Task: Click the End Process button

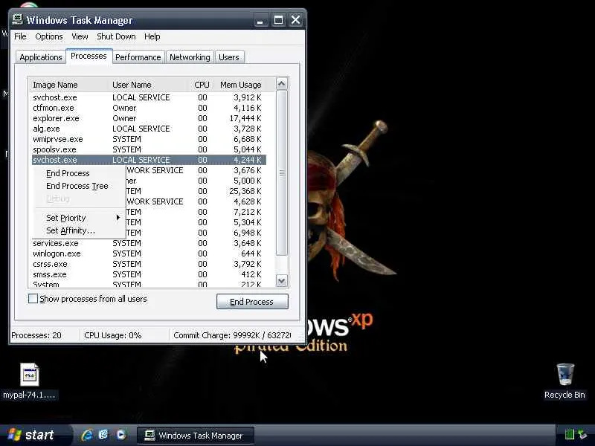Action: [x=252, y=302]
